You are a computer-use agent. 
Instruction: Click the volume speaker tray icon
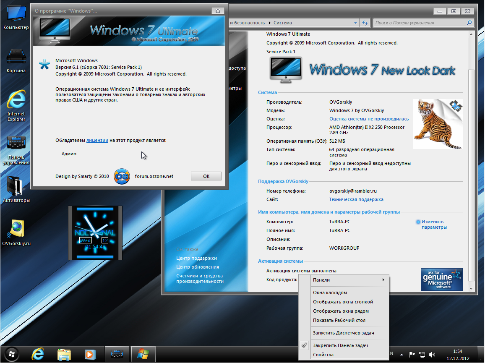433,355
